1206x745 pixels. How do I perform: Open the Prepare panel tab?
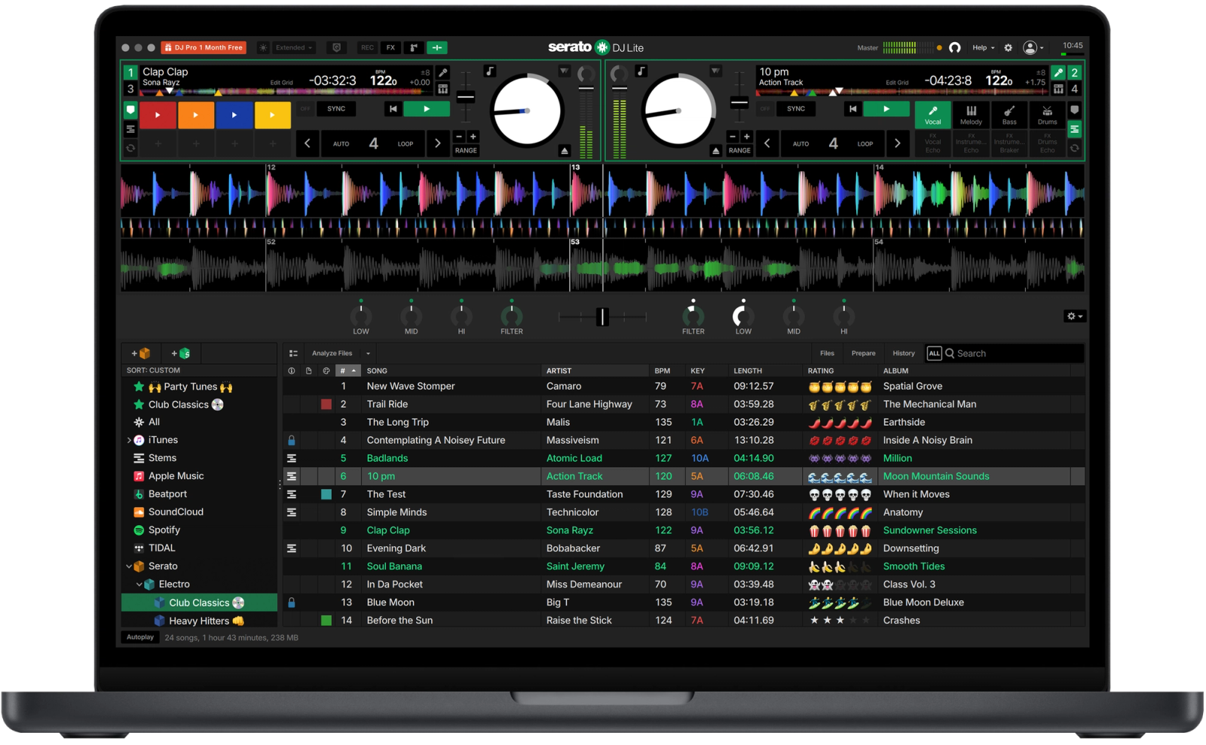(864, 353)
